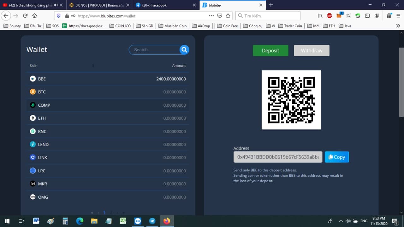
Task: Click the deposit QR code image
Action: pos(291,100)
